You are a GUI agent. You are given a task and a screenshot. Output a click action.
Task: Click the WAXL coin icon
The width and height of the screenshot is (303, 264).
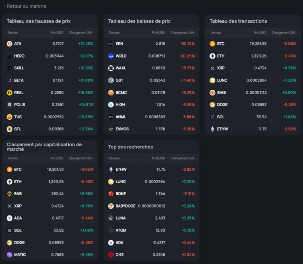(111, 68)
